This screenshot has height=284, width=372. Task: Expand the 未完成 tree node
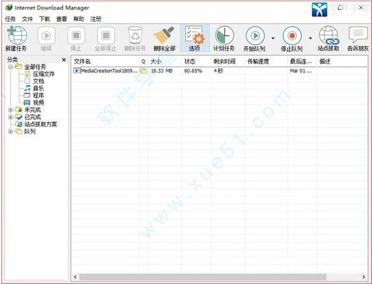(x=11, y=110)
